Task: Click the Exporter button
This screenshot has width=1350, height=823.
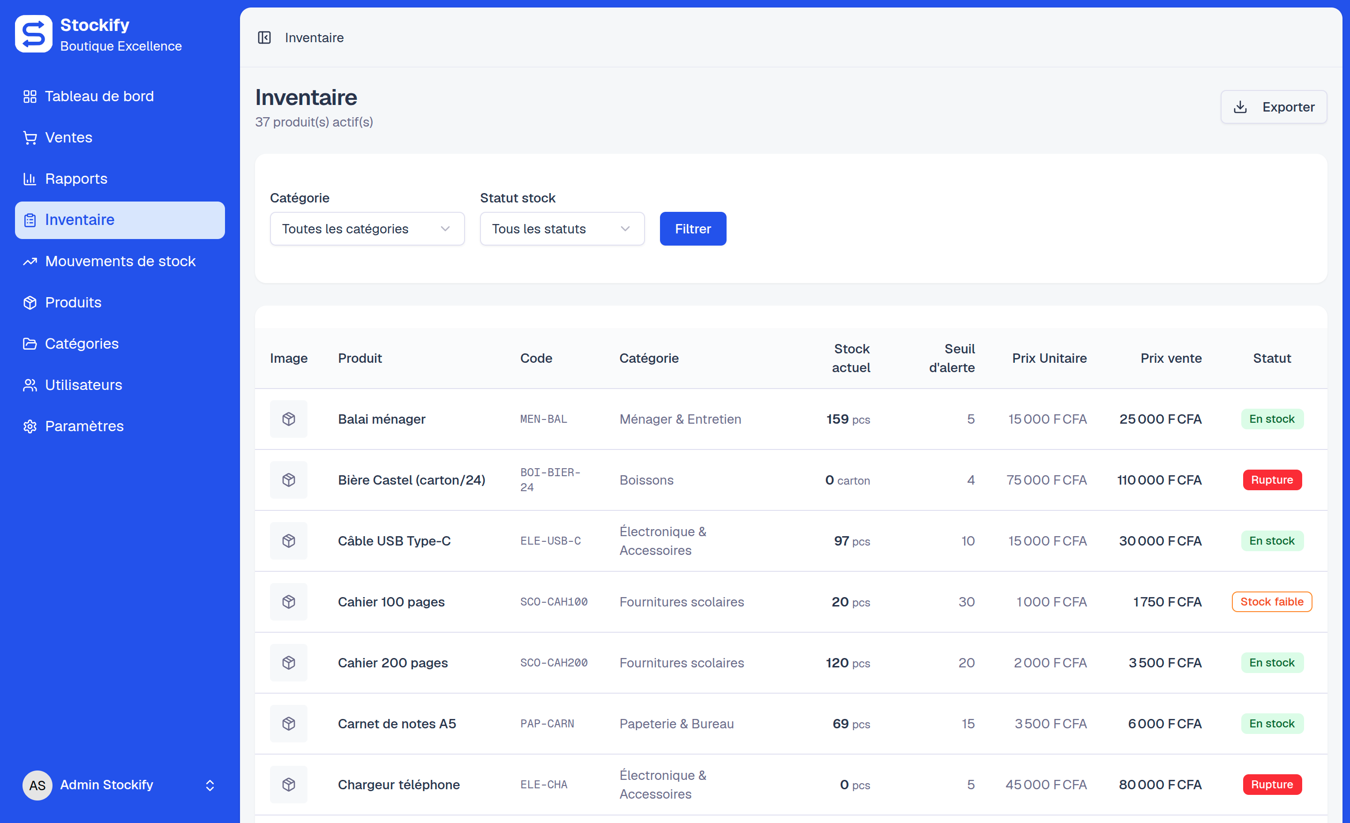Action: click(1273, 107)
